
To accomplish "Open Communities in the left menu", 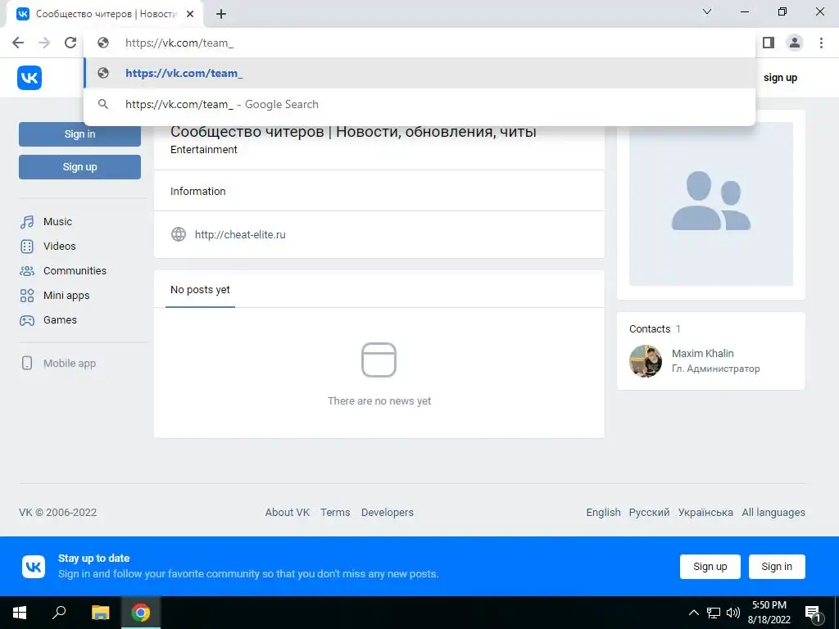I will pos(75,270).
